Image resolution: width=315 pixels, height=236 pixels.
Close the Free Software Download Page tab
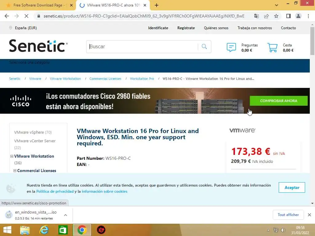tap(71, 5)
